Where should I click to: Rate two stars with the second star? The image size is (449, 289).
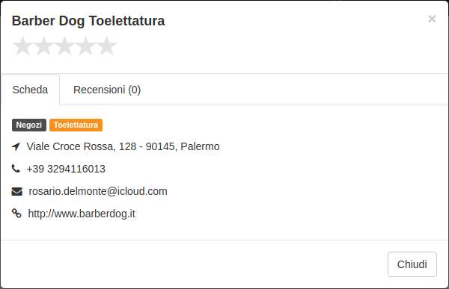point(44,46)
